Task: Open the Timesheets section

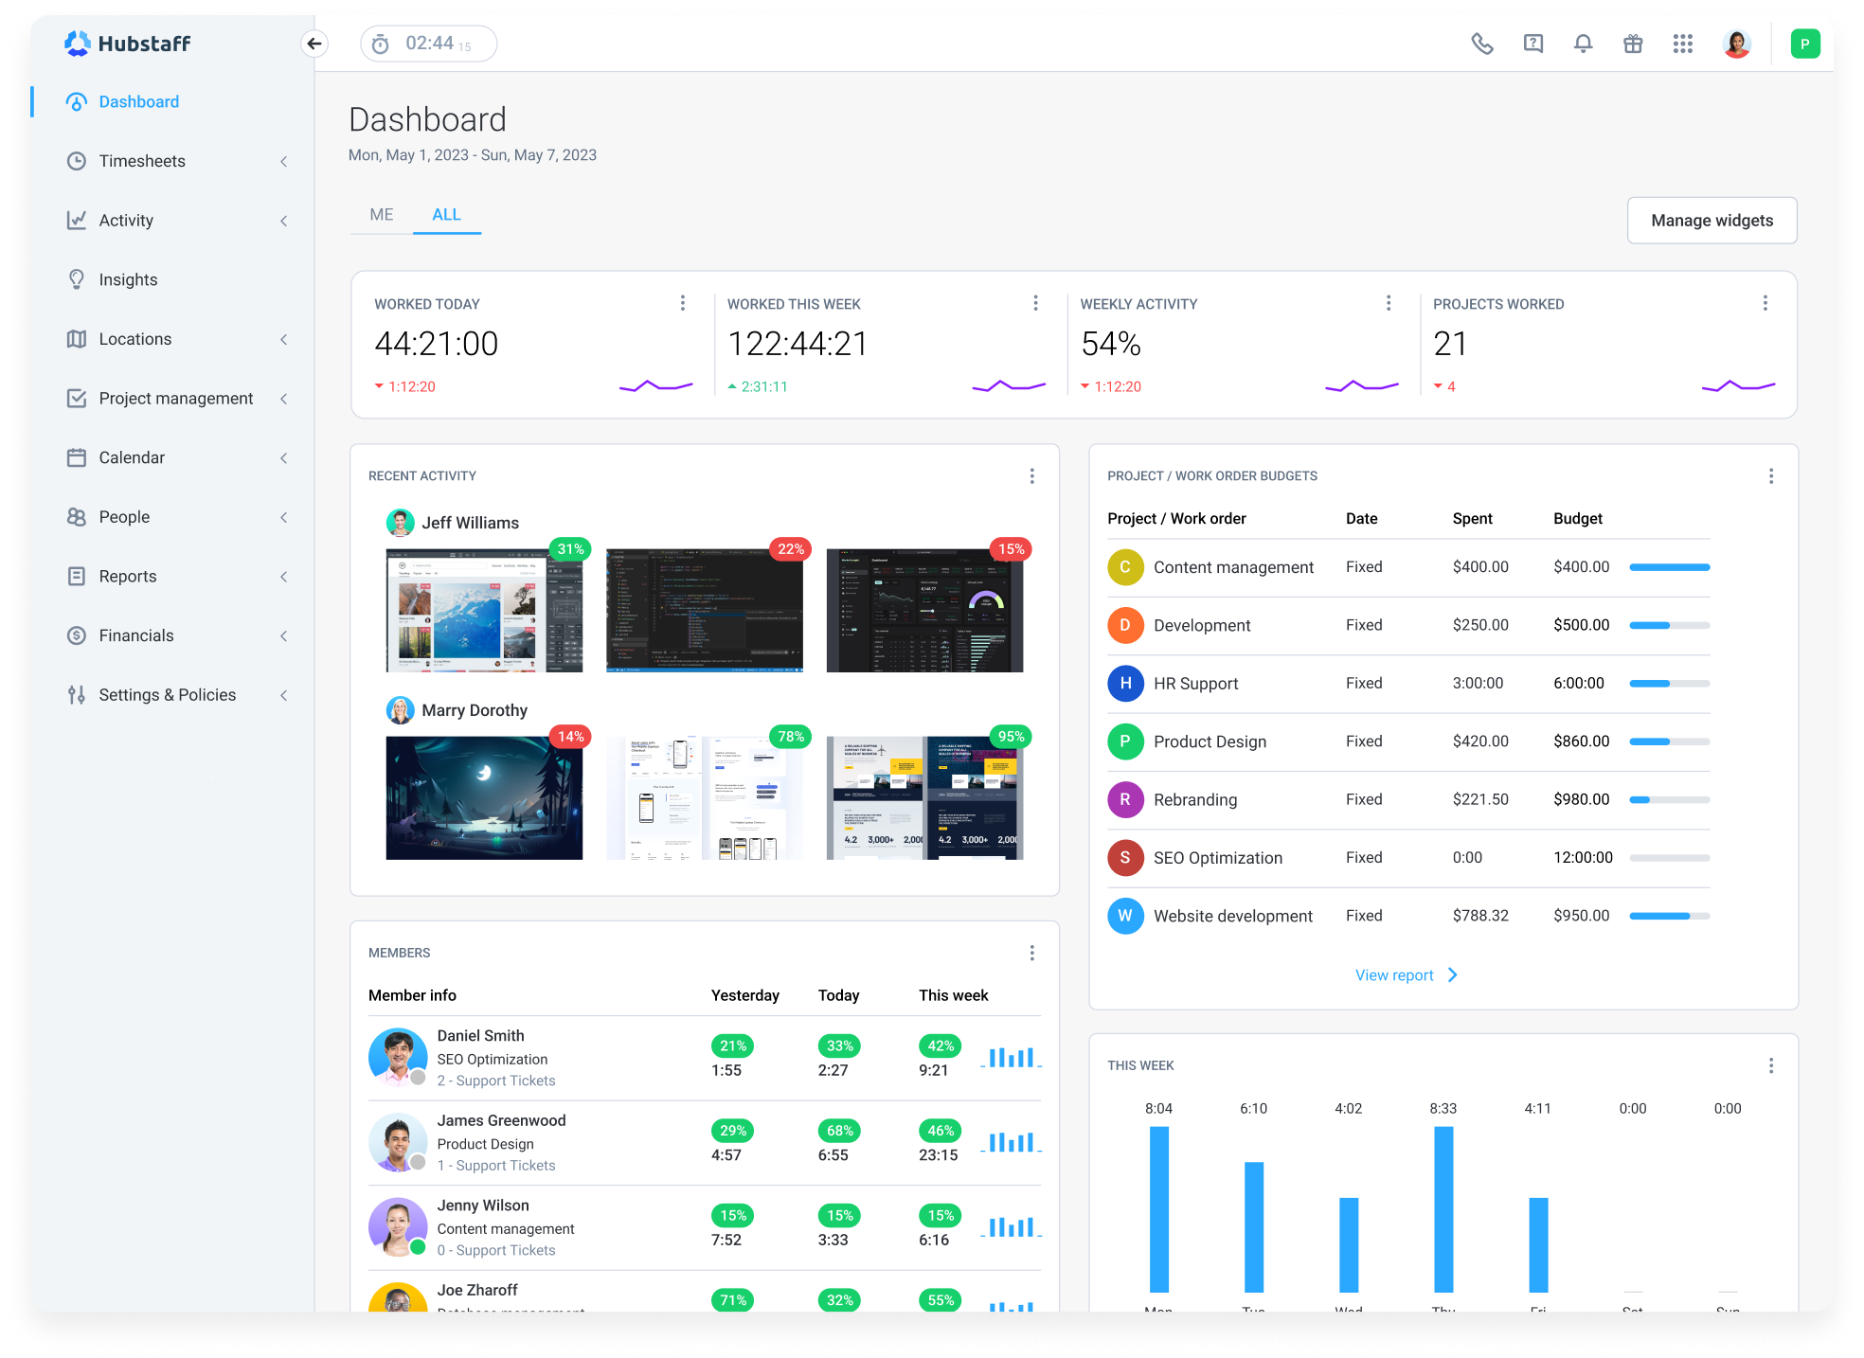Action: pos(141,161)
